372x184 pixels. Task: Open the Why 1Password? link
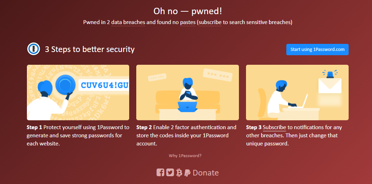(x=185, y=156)
